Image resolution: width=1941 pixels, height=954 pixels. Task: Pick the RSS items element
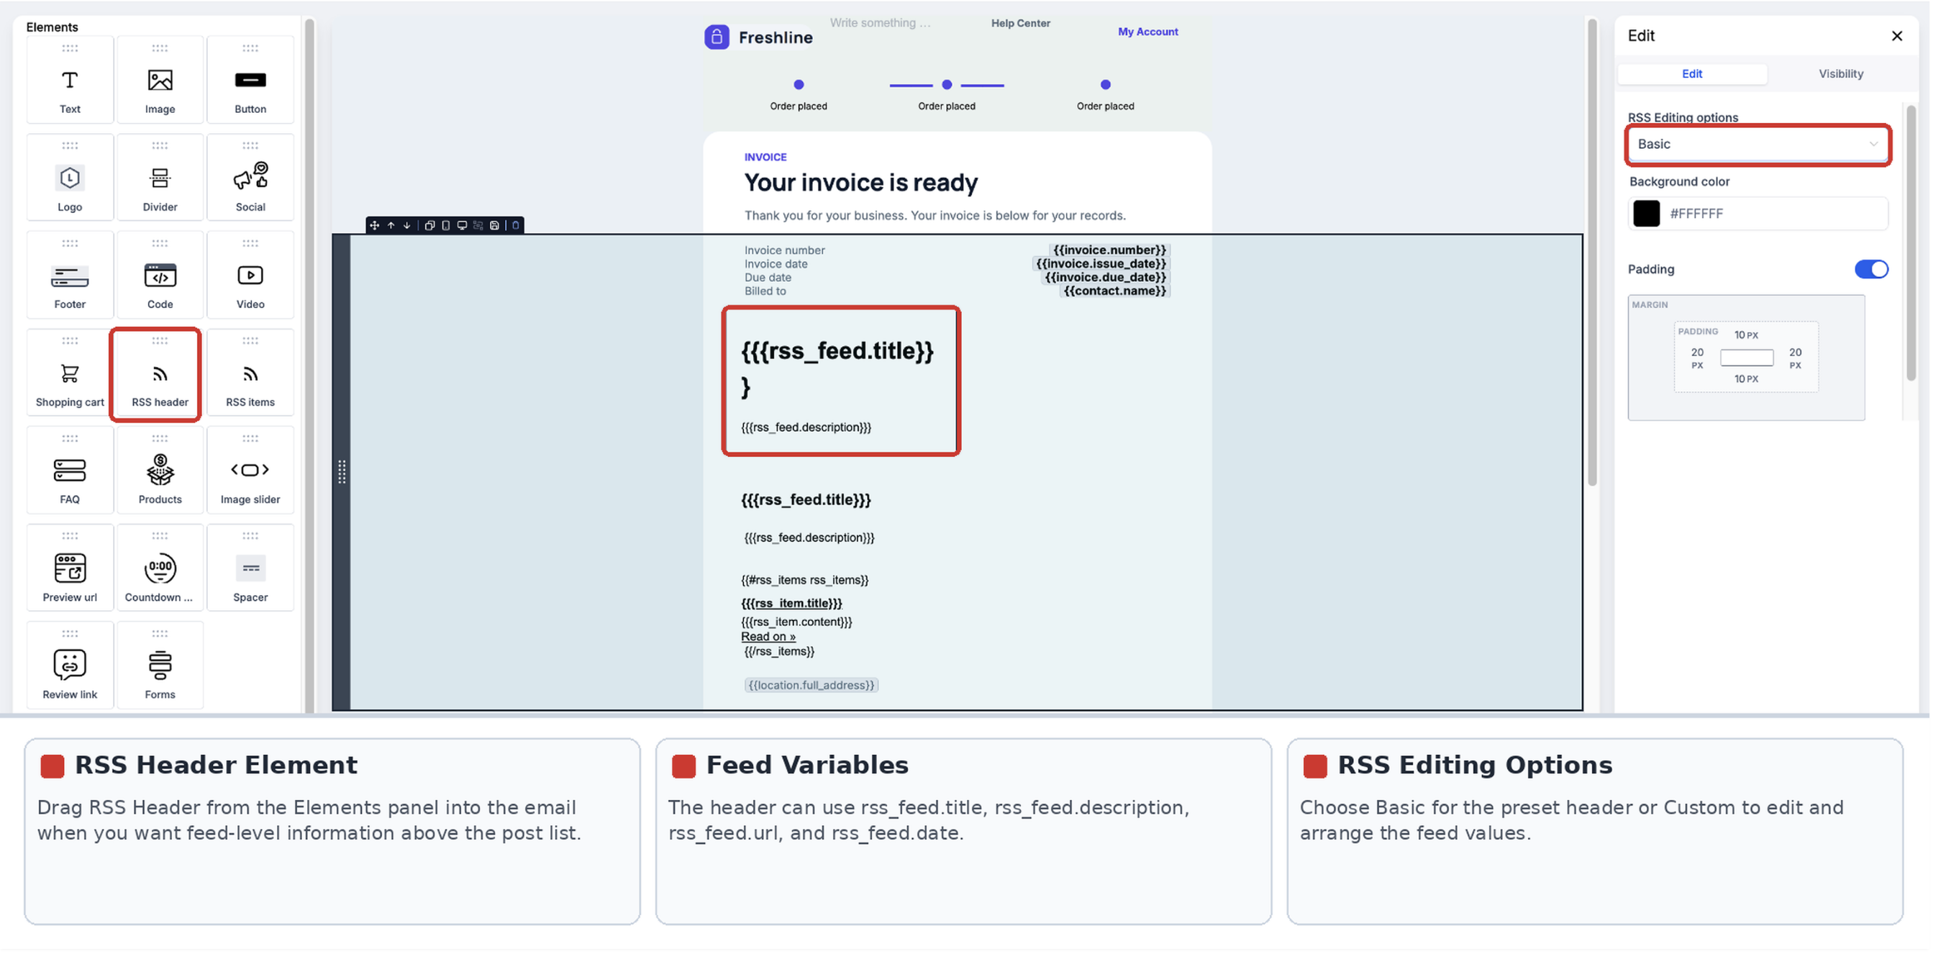click(x=251, y=374)
